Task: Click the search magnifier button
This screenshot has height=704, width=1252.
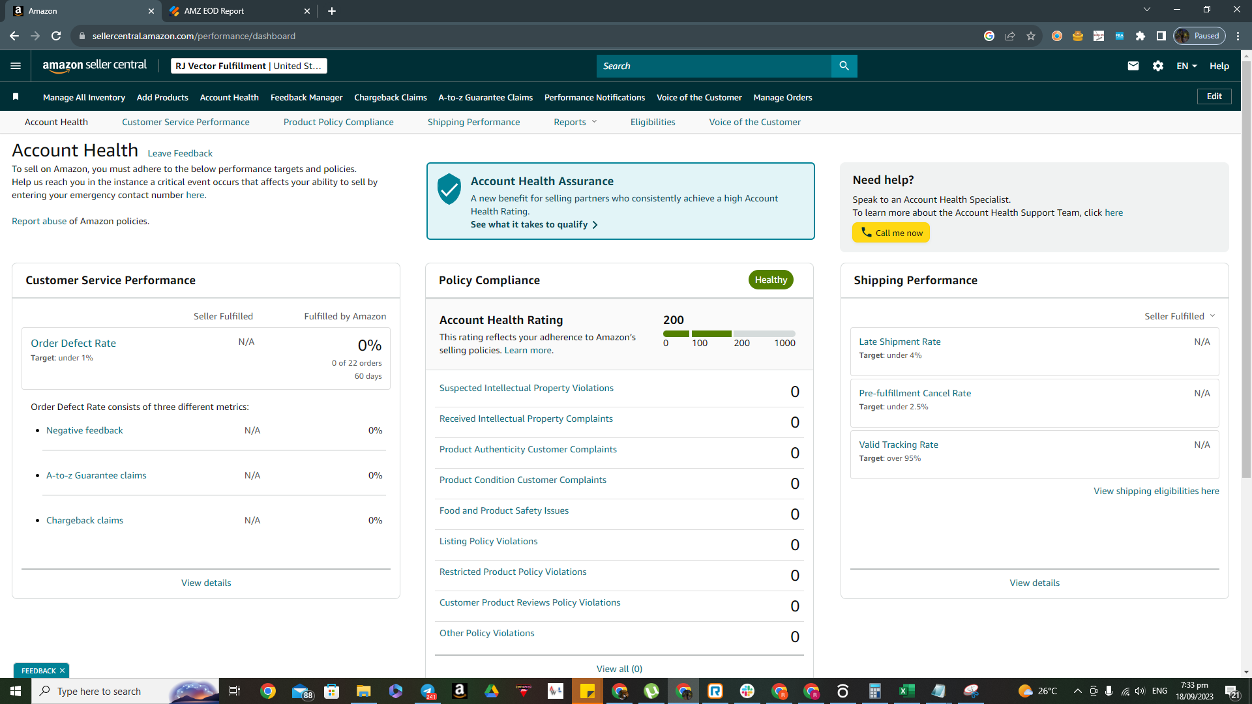Action: [x=844, y=66]
